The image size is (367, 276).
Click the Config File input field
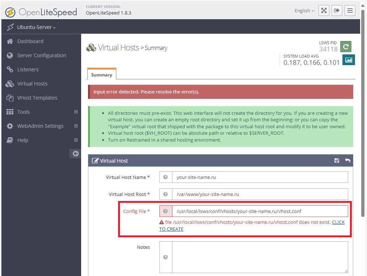(260, 211)
